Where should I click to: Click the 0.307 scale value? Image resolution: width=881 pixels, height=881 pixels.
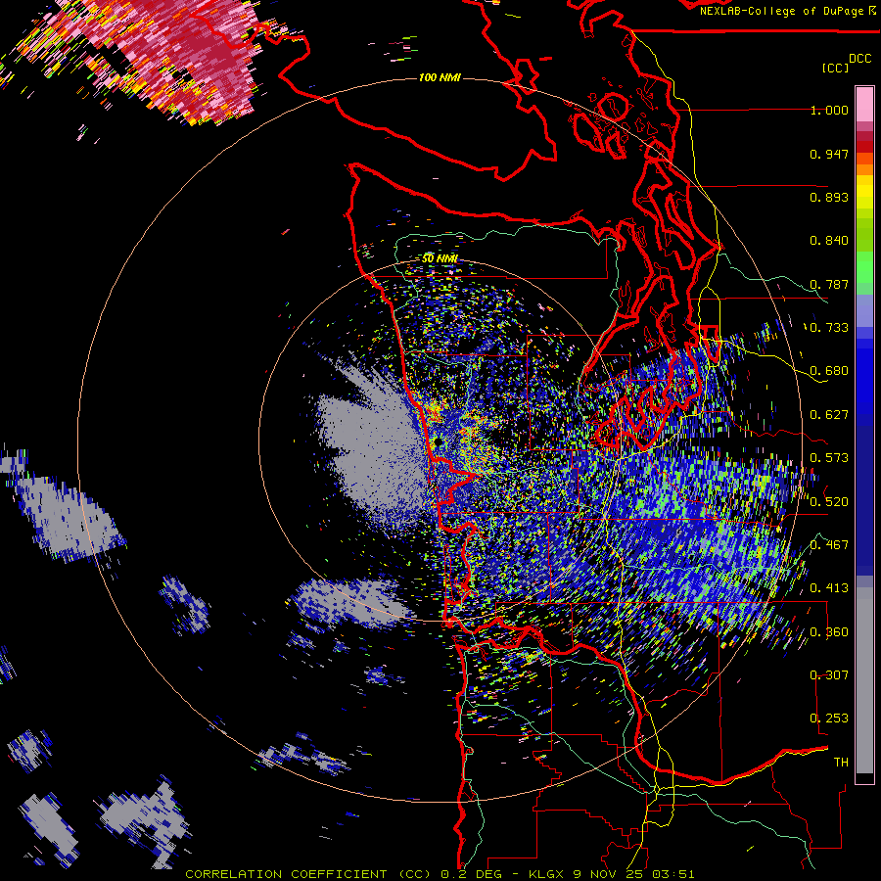point(829,675)
